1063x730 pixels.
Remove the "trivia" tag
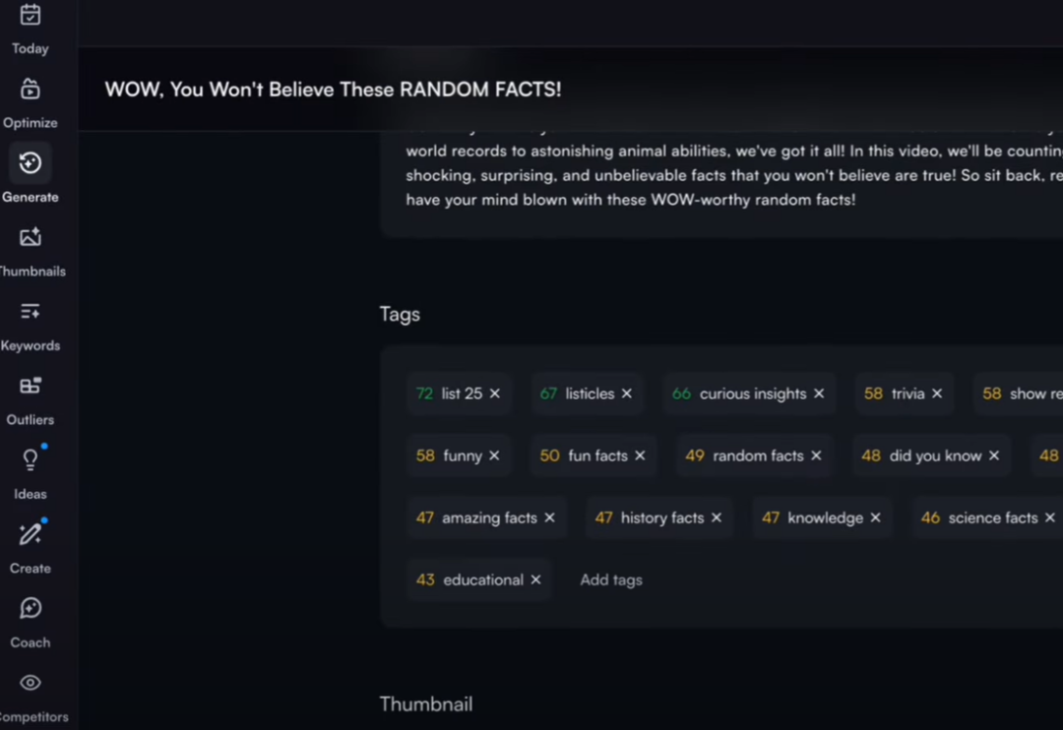937,394
